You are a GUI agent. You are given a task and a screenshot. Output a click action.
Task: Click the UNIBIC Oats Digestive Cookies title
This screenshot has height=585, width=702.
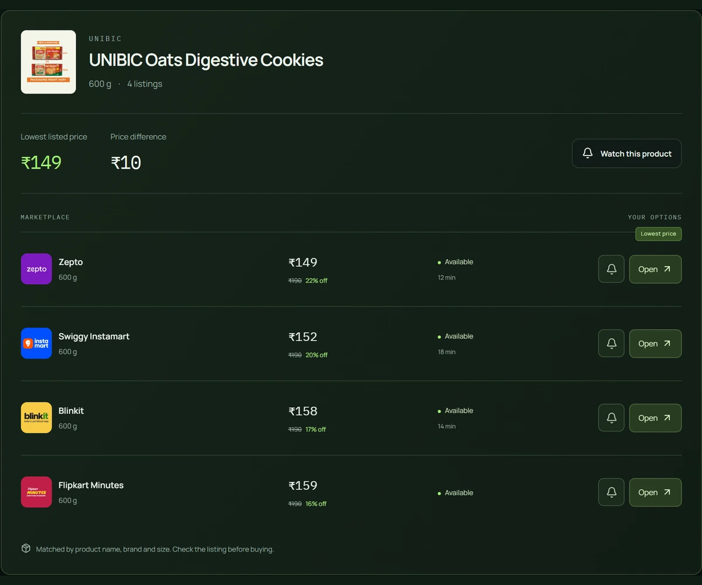pyautogui.click(x=206, y=60)
